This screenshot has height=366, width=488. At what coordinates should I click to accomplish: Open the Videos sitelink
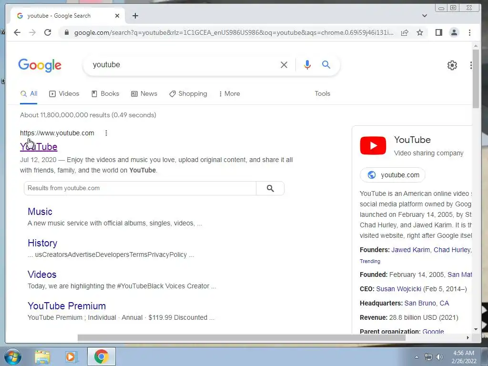[42, 274]
